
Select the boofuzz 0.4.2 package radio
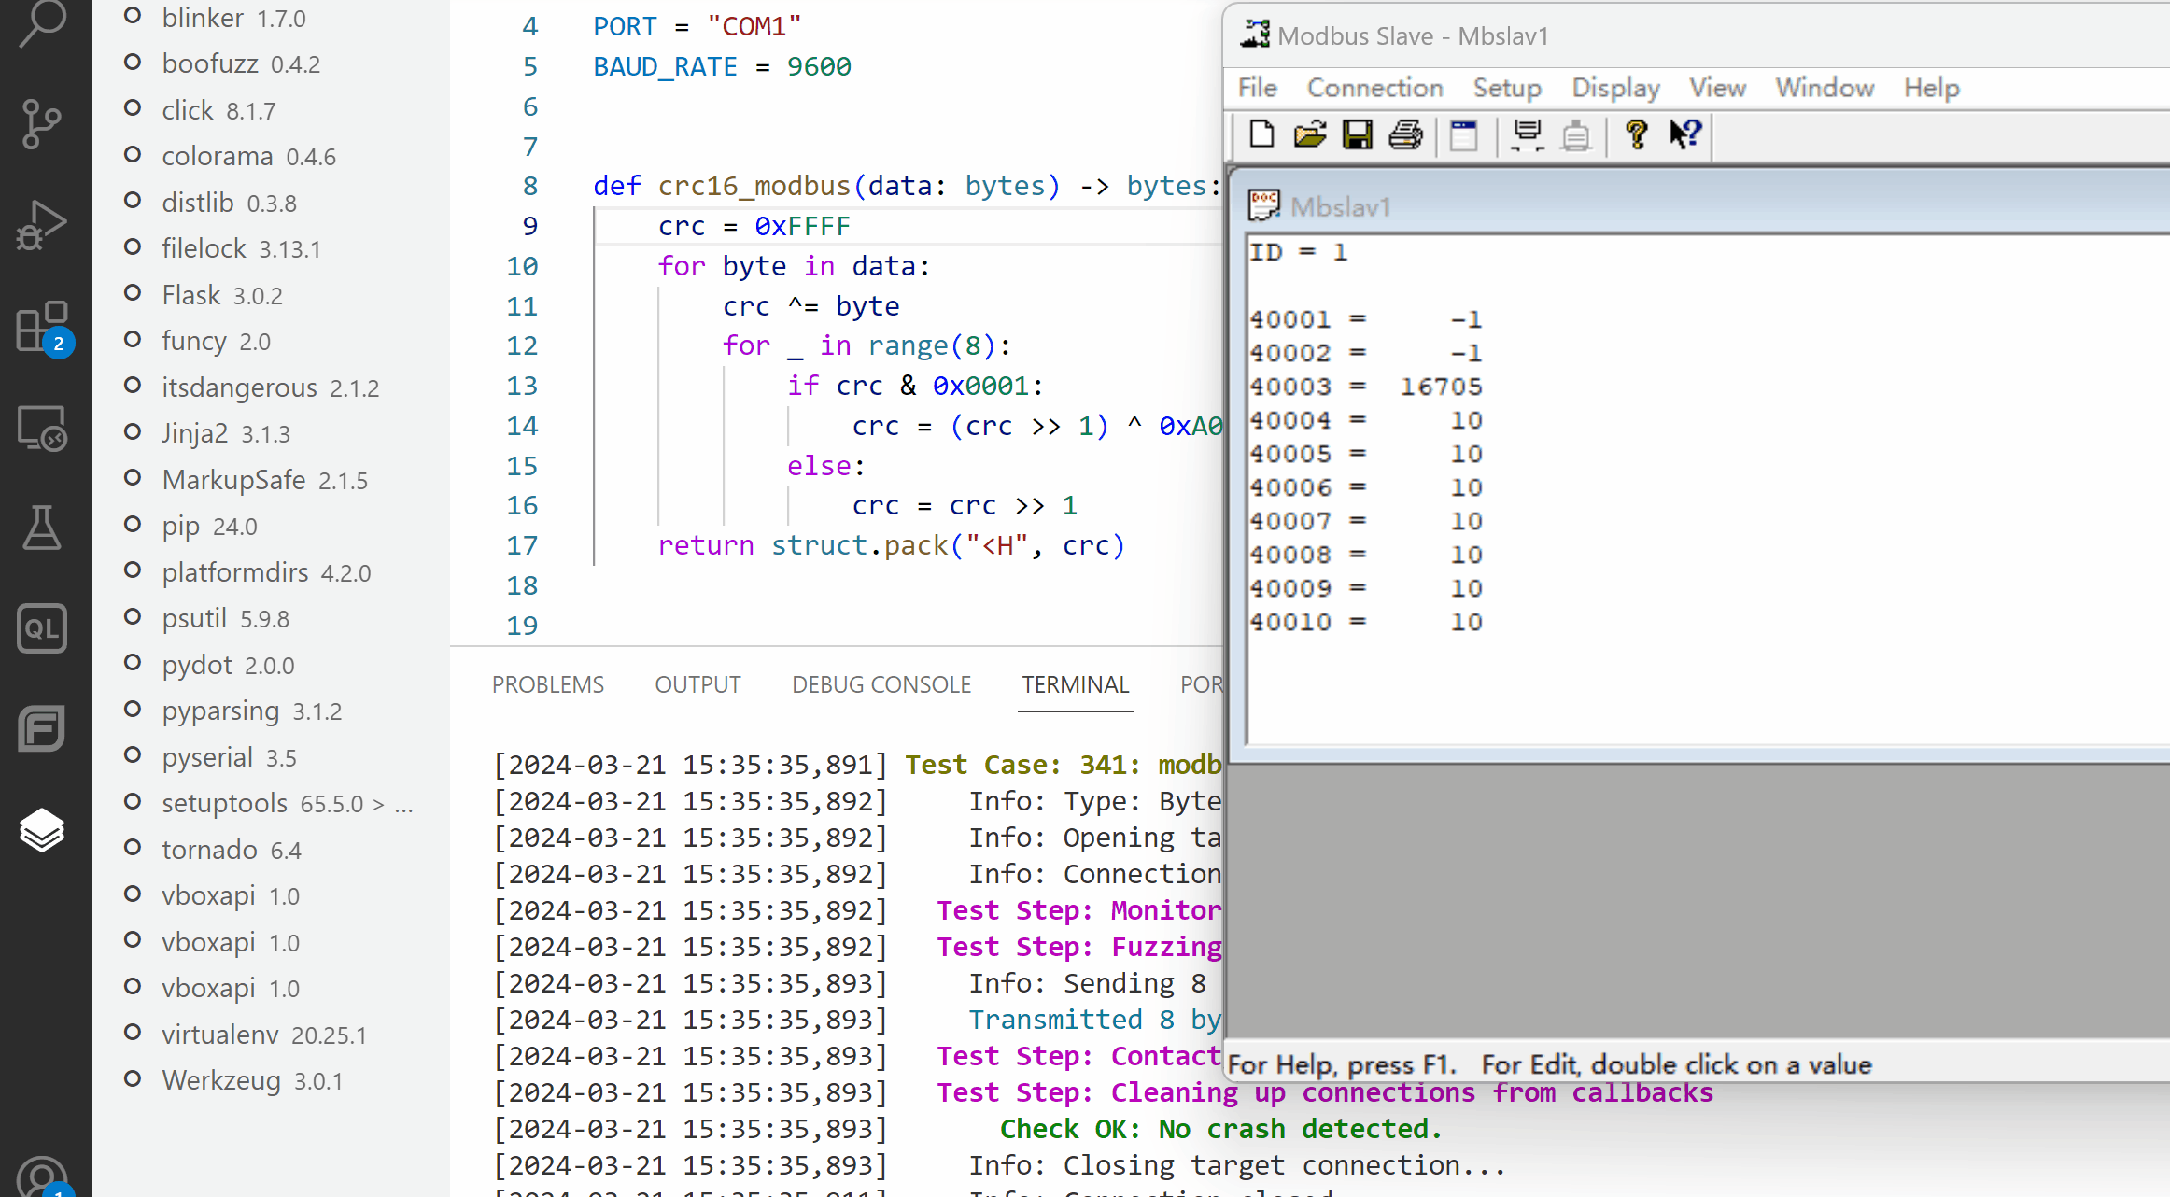(x=133, y=63)
